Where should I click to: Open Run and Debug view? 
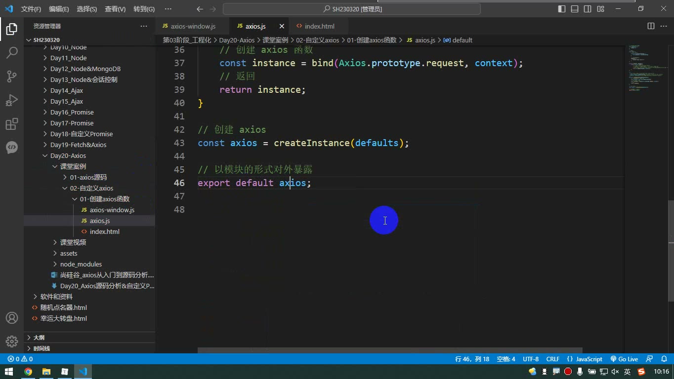(12, 100)
